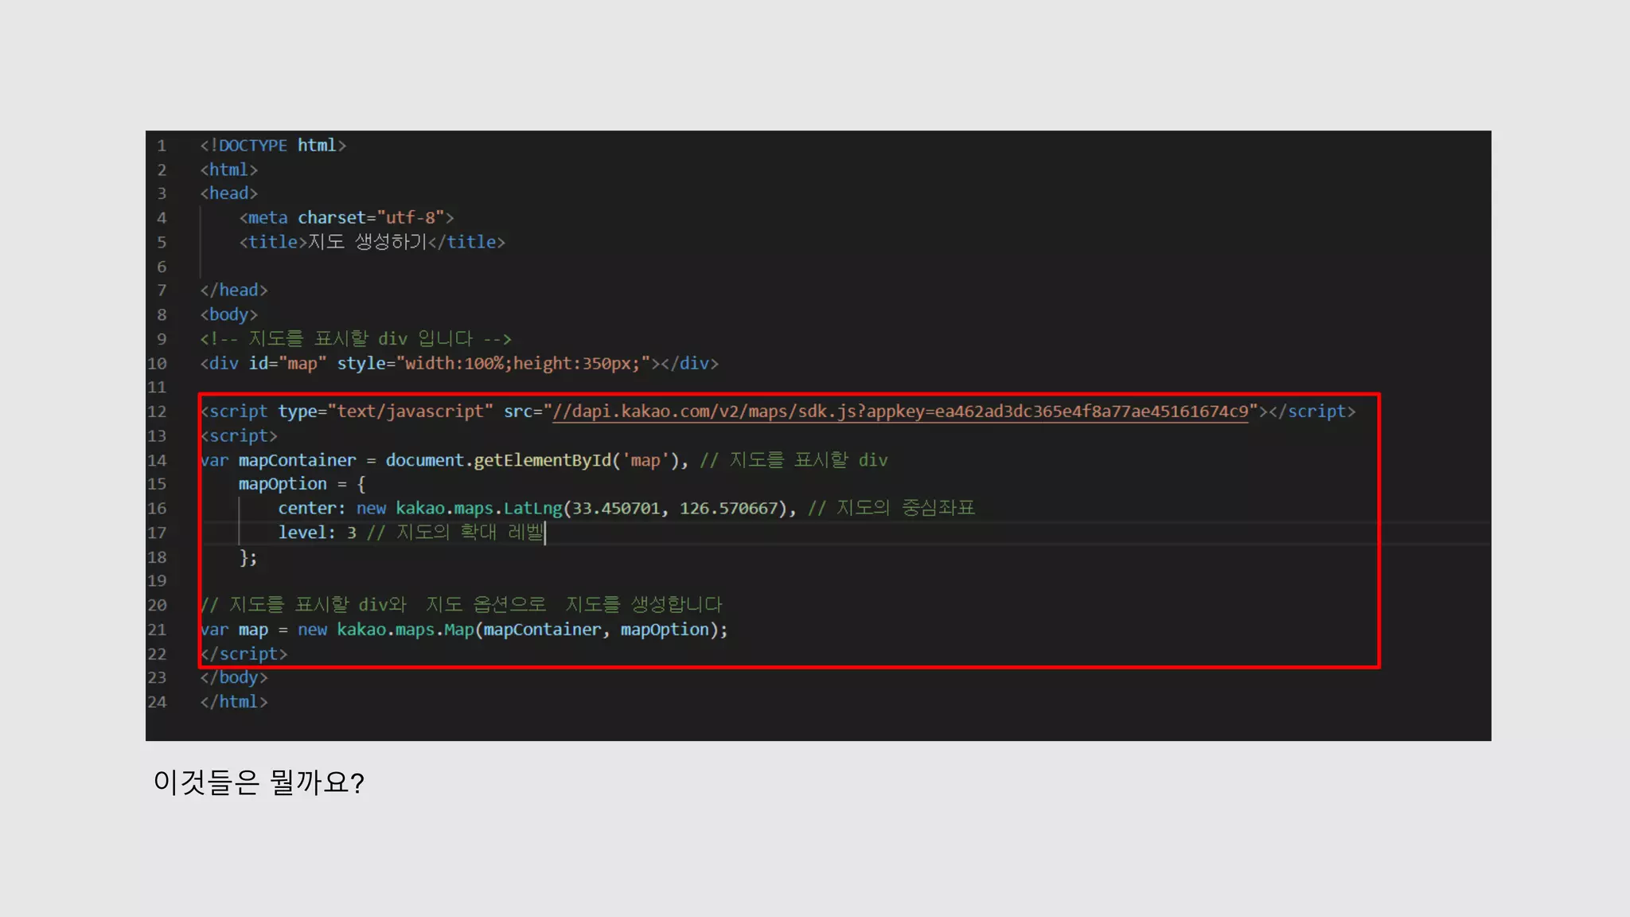
Task: Click the title text 지도 생성하기
Action: [x=367, y=242]
